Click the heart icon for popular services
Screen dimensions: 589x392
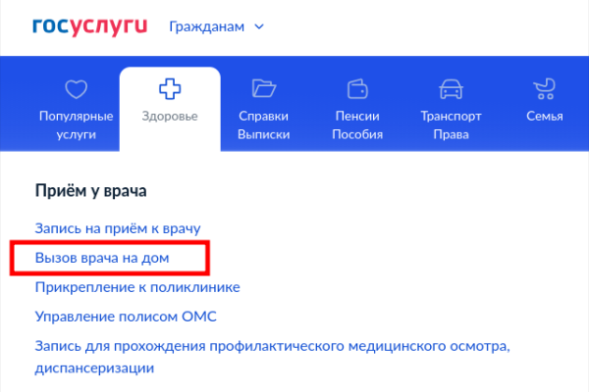77,89
